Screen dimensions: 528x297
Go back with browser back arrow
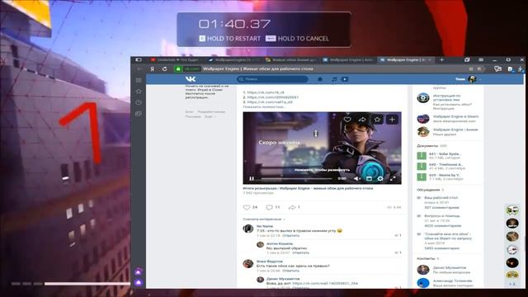point(139,68)
